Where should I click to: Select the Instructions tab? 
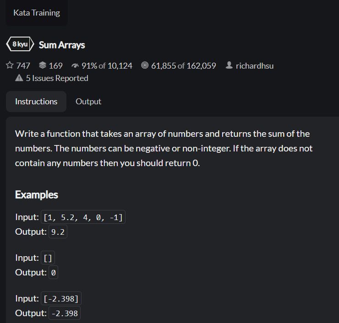(36, 102)
